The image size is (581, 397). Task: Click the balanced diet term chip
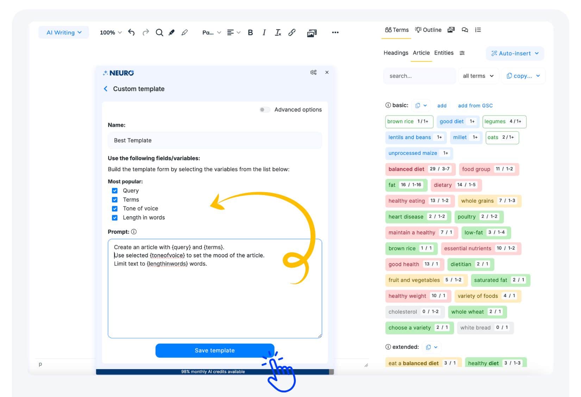[420, 169]
